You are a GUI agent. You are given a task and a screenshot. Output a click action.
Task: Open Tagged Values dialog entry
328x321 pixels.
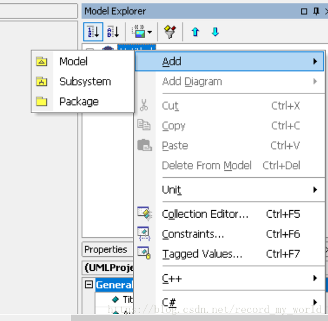[229, 254]
